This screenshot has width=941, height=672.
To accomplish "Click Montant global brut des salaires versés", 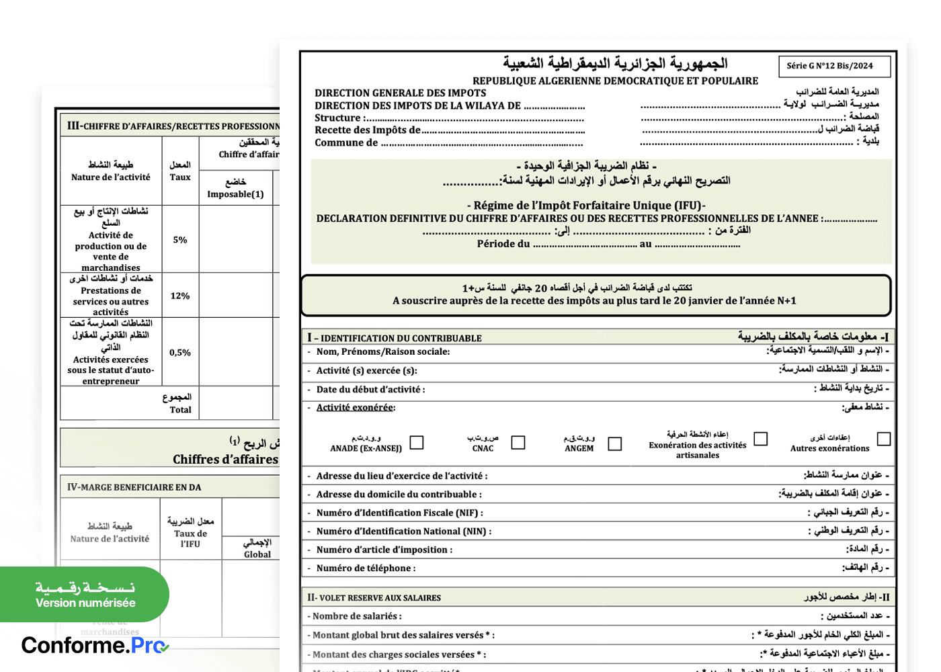I will (598, 635).
